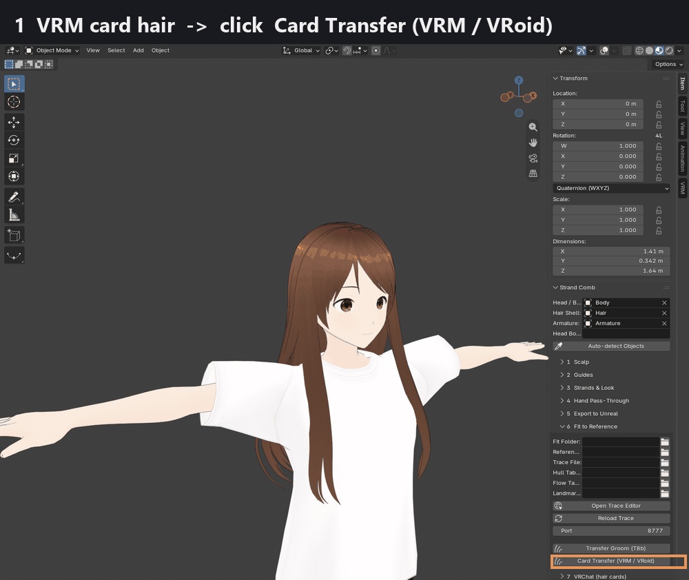The width and height of the screenshot is (689, 580).
Task: Toggle proportional editing in header
Action: tap(376, 50)
